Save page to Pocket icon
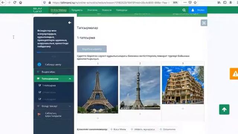The image size is (238, 134). [190, 3]
